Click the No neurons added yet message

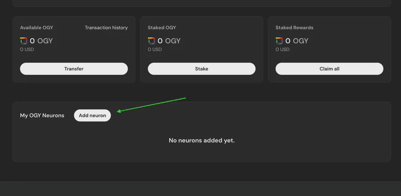tap(201, 140)
